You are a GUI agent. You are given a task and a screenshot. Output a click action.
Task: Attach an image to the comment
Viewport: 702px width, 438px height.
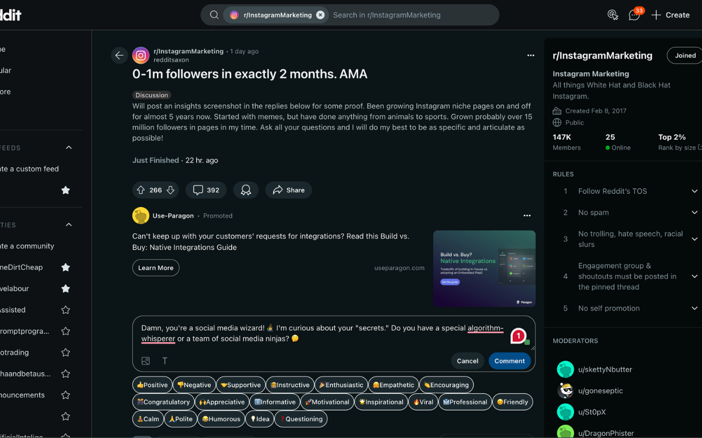coord(145,361)
